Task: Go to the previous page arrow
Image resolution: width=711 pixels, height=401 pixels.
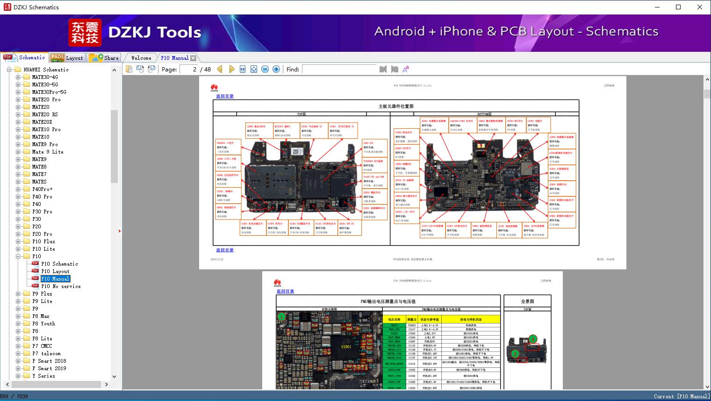Action: 220,69
